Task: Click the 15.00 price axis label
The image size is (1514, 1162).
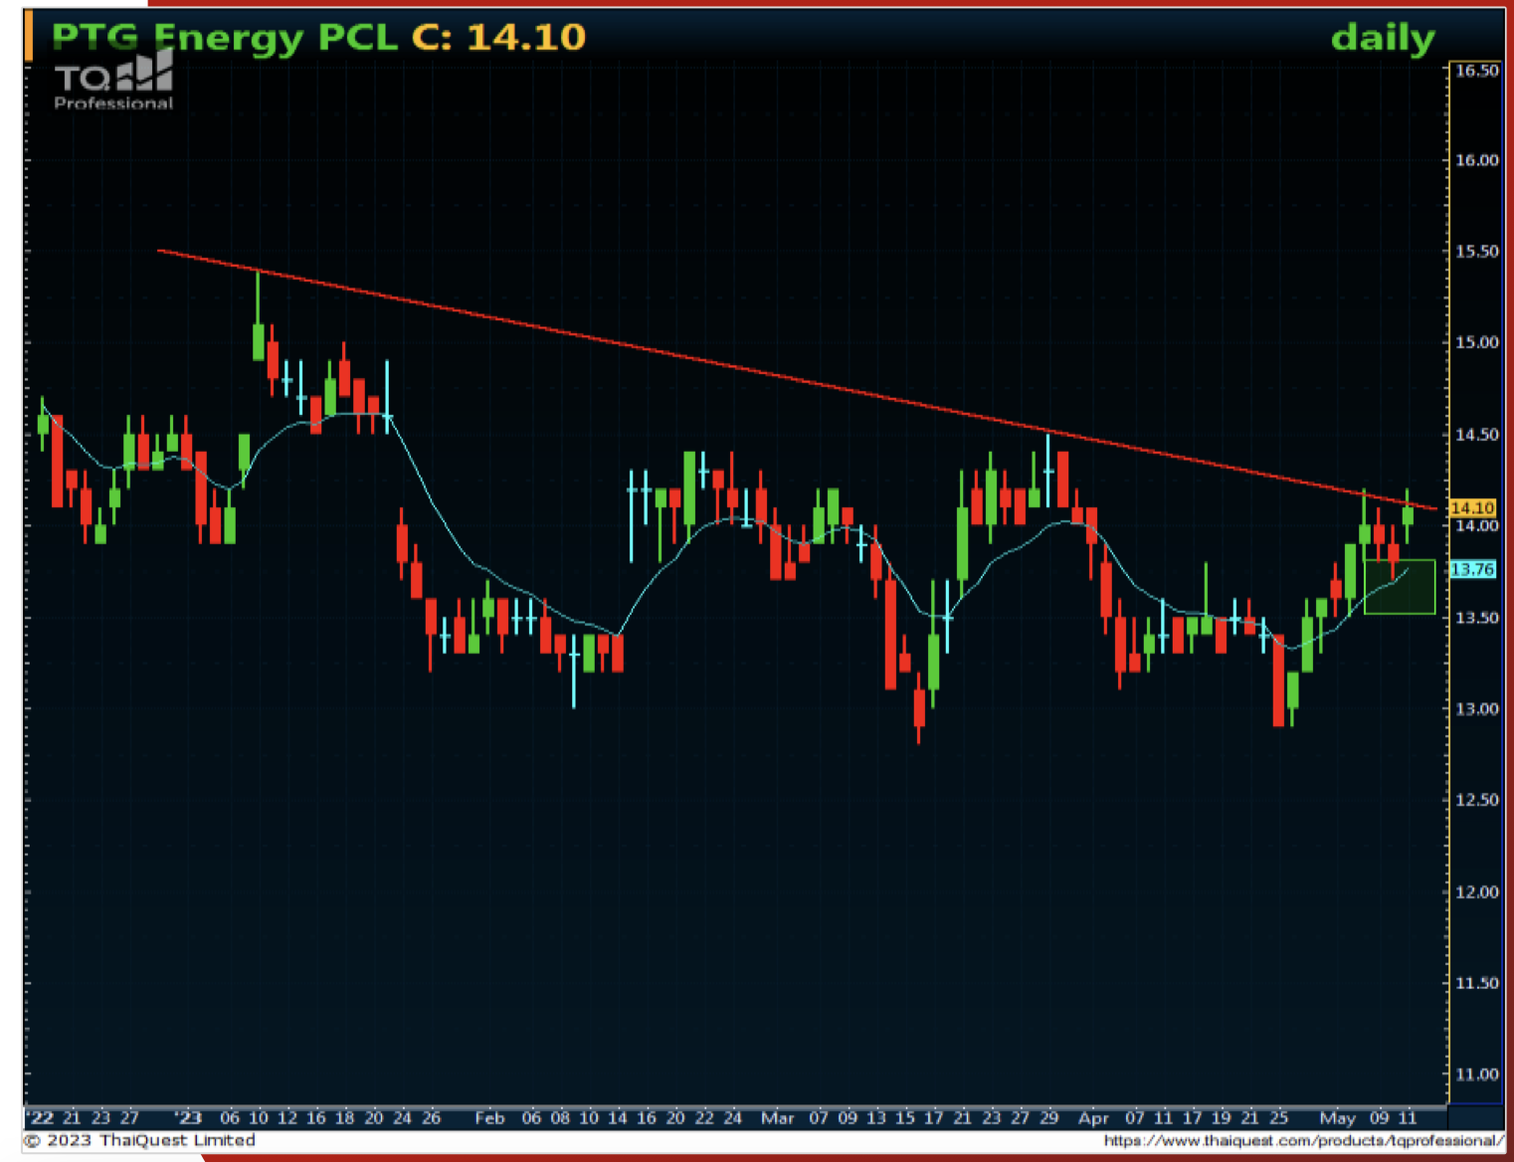Action: [1476, 342]
